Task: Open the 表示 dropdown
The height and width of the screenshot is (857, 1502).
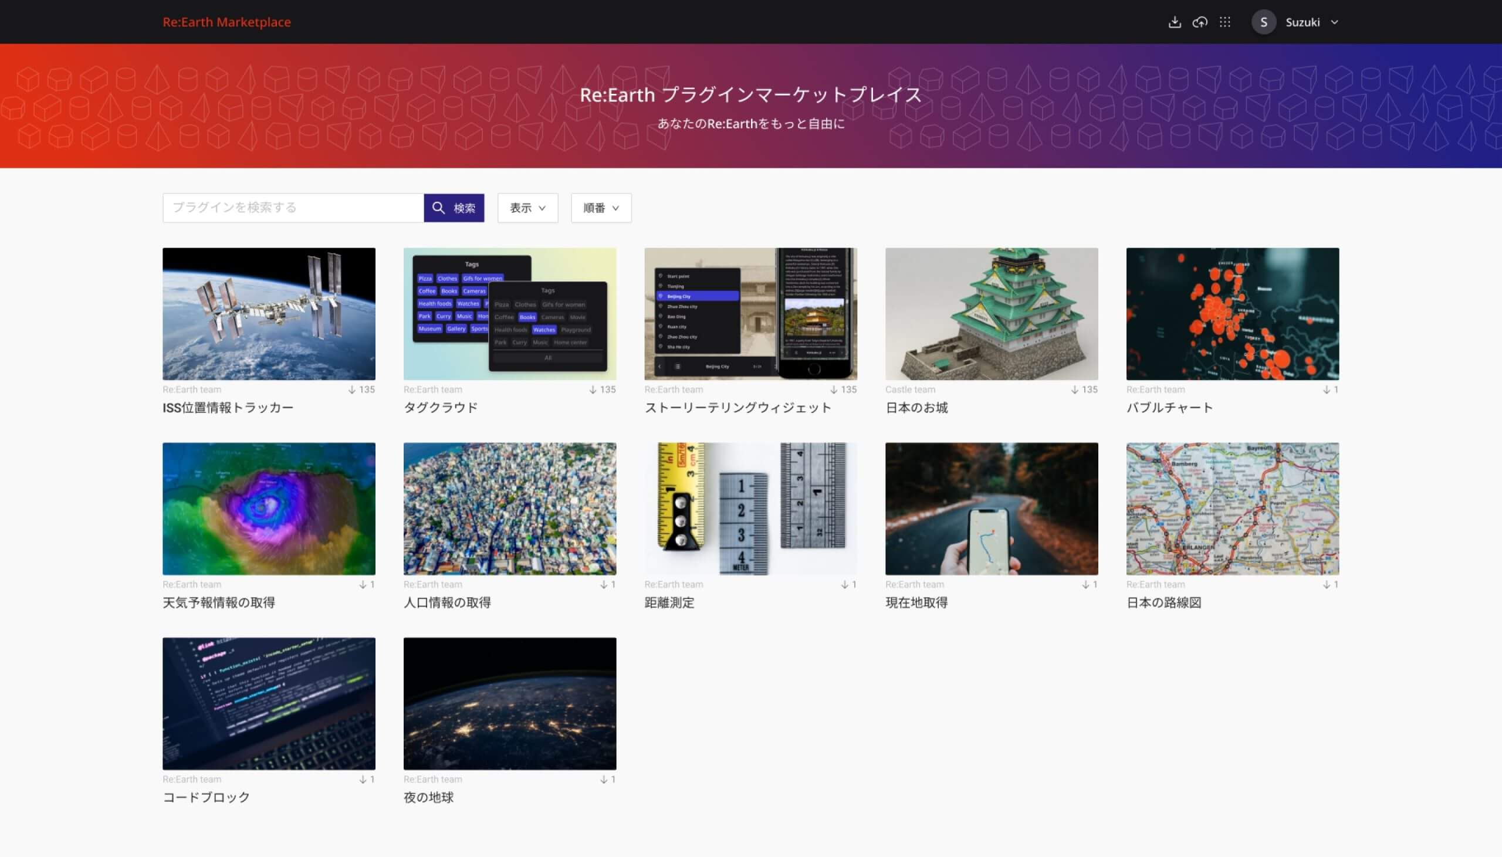Action: 527,208
